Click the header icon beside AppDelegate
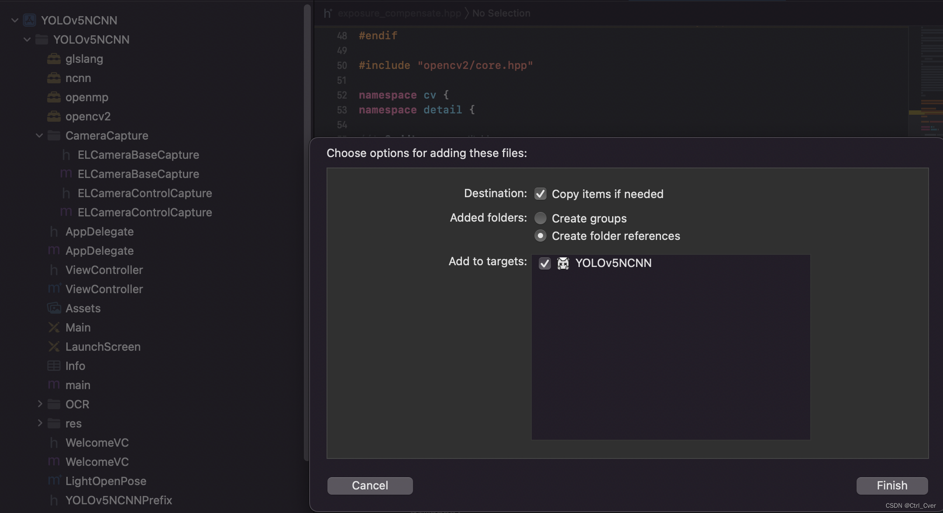 (x=54, y=231)
